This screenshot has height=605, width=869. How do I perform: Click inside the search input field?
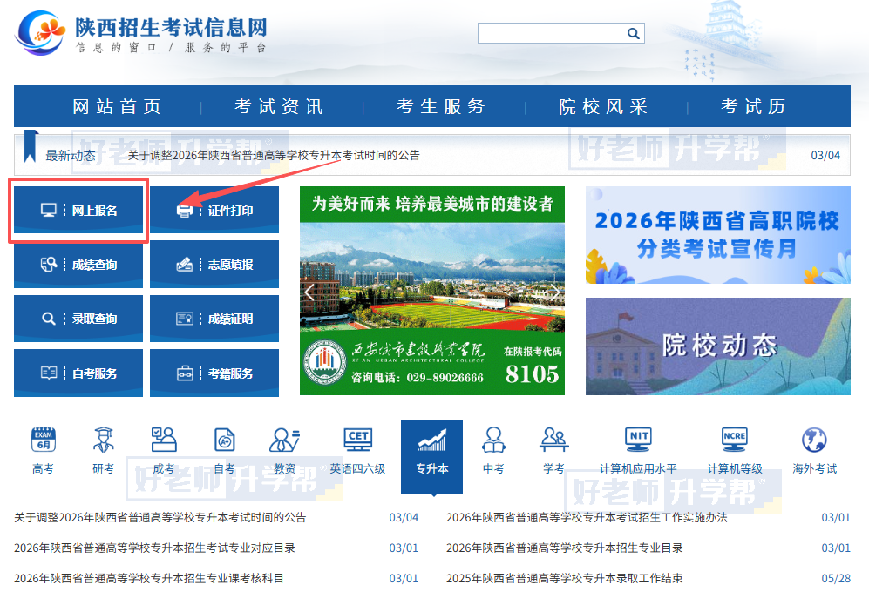point(549,33)
